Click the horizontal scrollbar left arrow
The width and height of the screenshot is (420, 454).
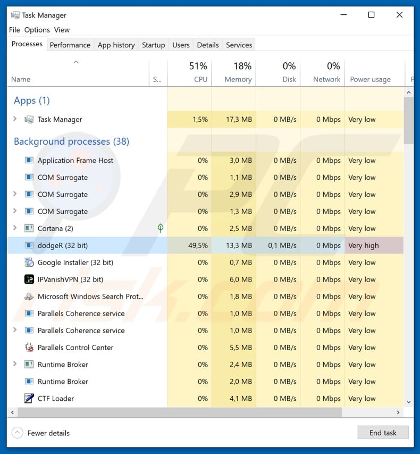(x=12, y=412)
